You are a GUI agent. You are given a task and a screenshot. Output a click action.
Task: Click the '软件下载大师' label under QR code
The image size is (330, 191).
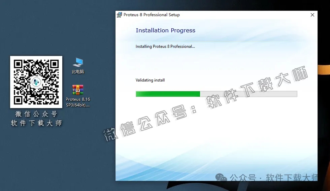click(x=36, y=123)
